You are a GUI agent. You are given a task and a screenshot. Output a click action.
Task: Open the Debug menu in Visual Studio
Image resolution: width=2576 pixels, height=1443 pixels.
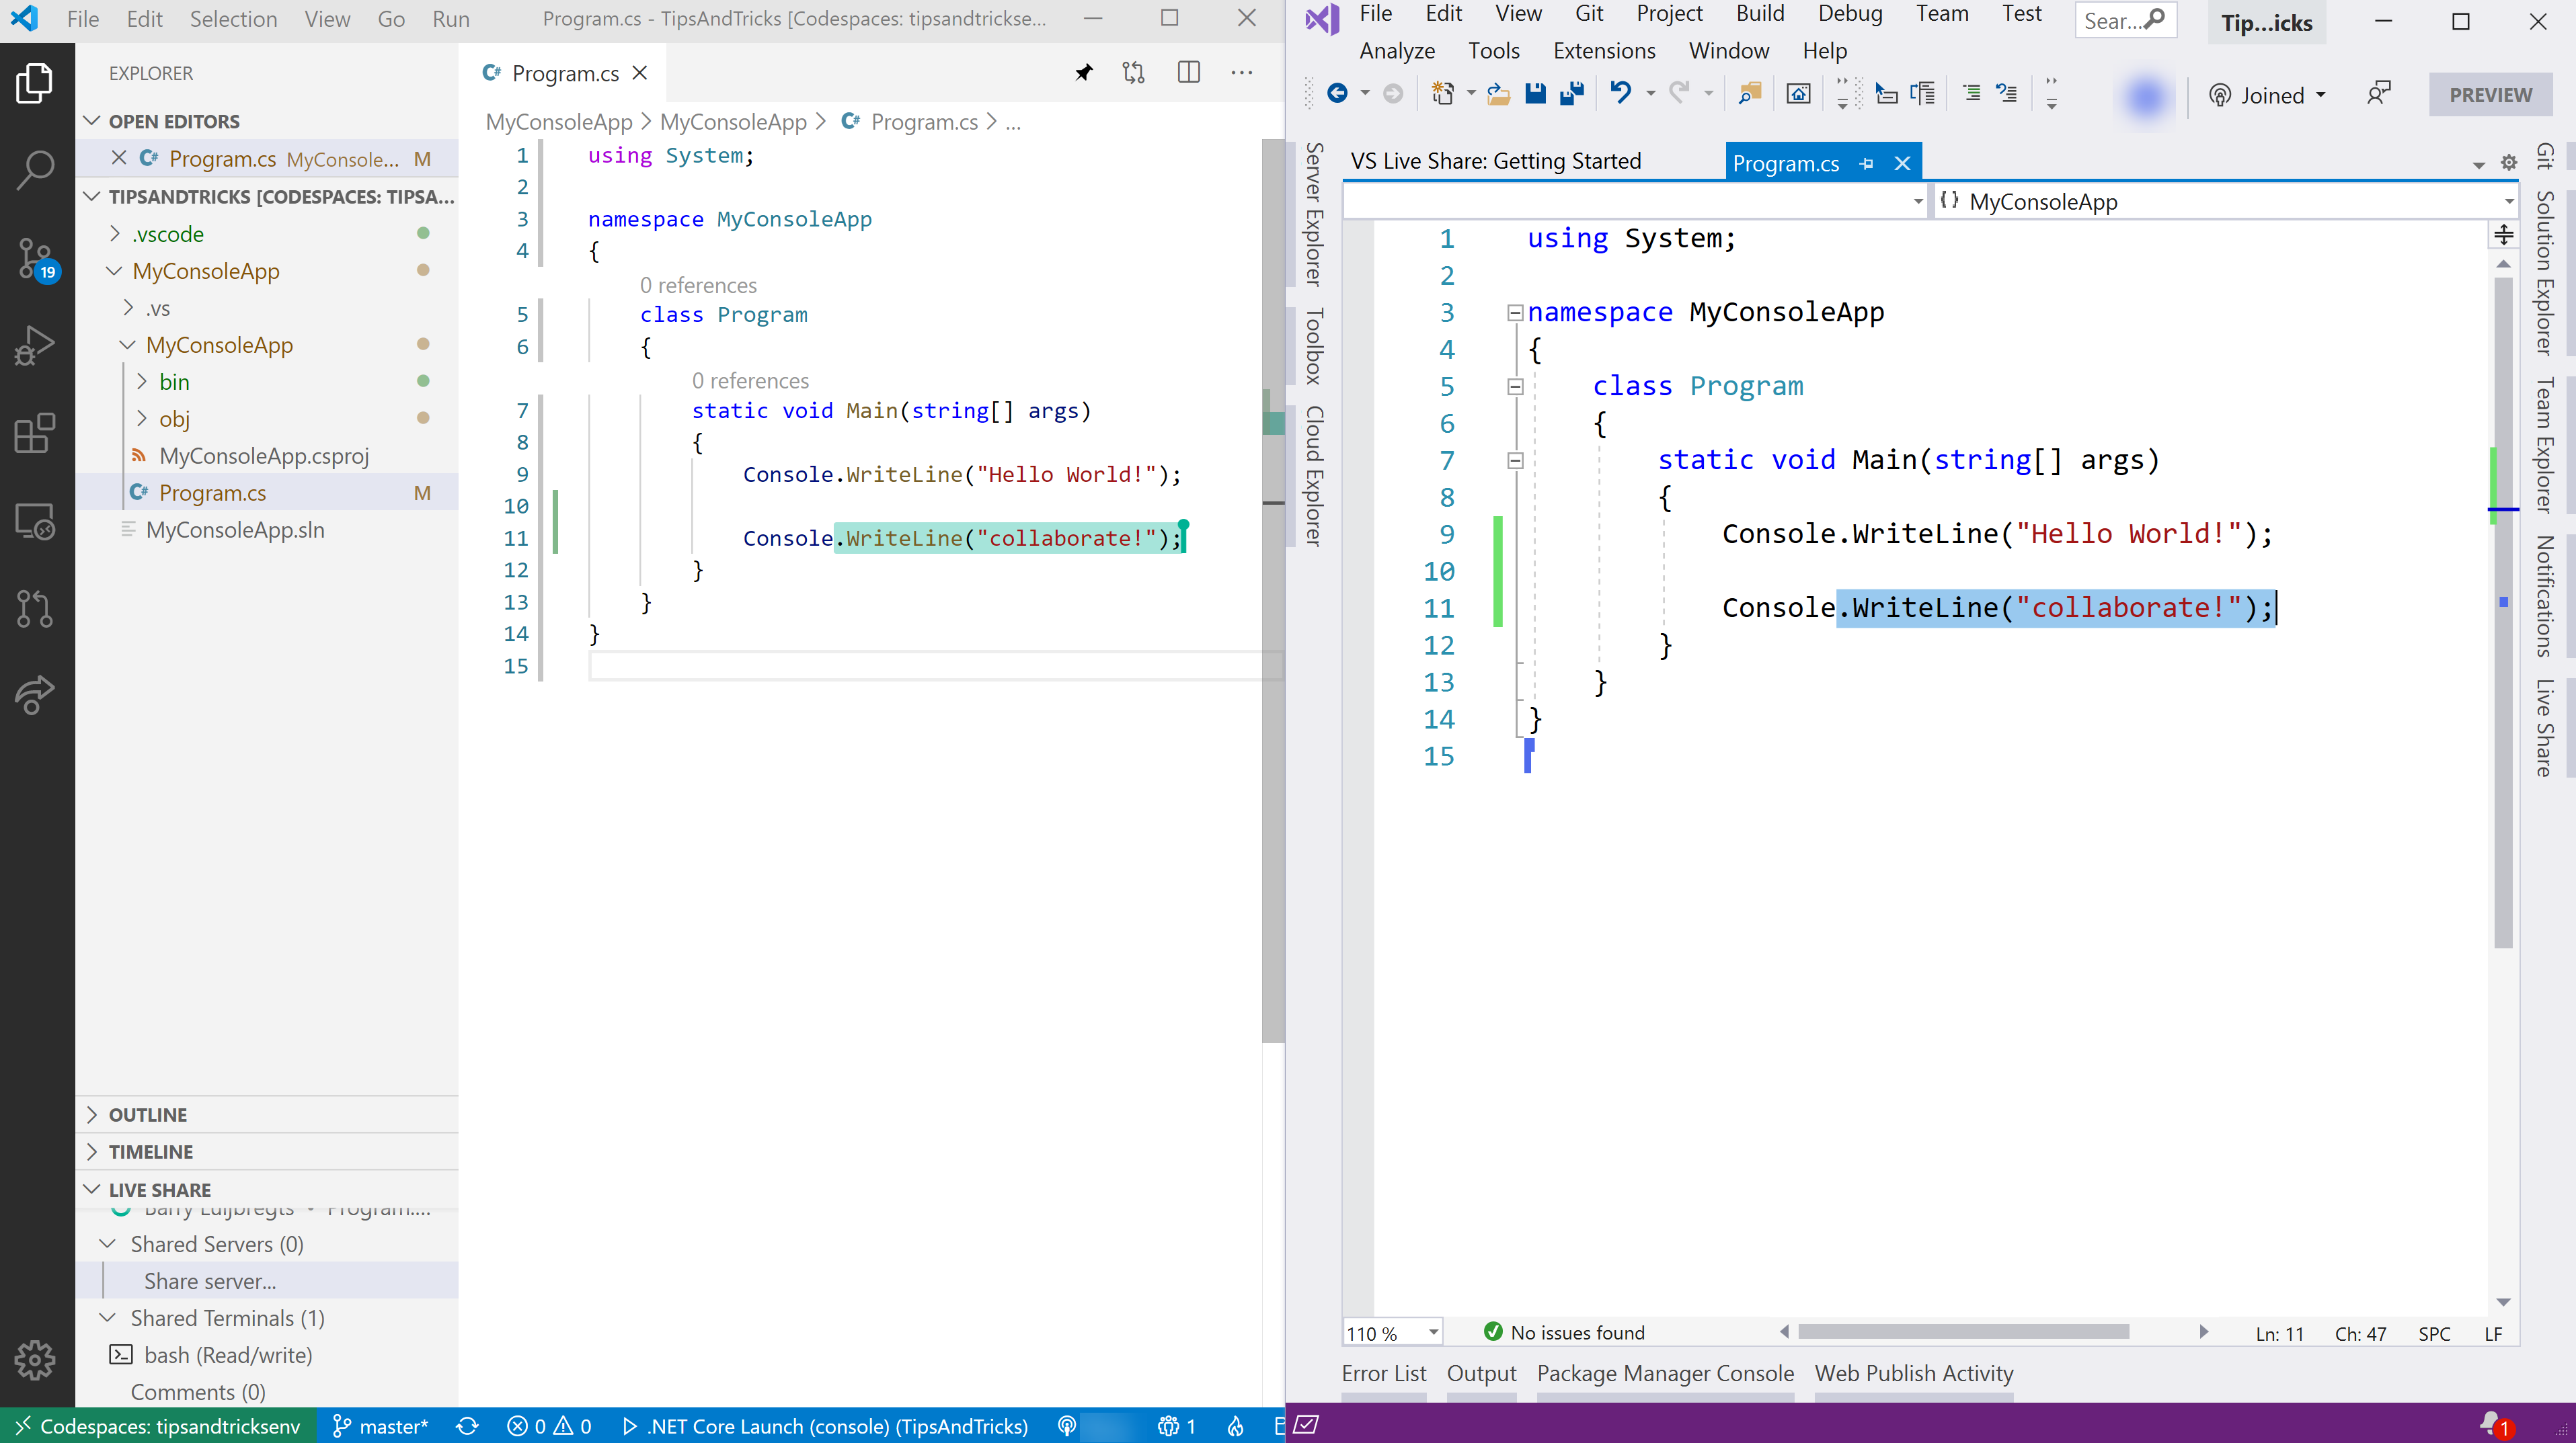click(1850, 14)
